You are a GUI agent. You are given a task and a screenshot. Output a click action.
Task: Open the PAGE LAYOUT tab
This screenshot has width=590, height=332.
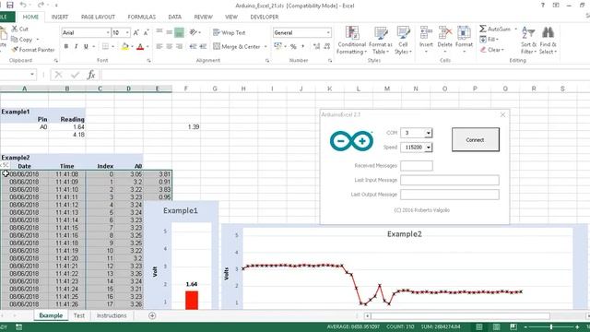[99, 17]
